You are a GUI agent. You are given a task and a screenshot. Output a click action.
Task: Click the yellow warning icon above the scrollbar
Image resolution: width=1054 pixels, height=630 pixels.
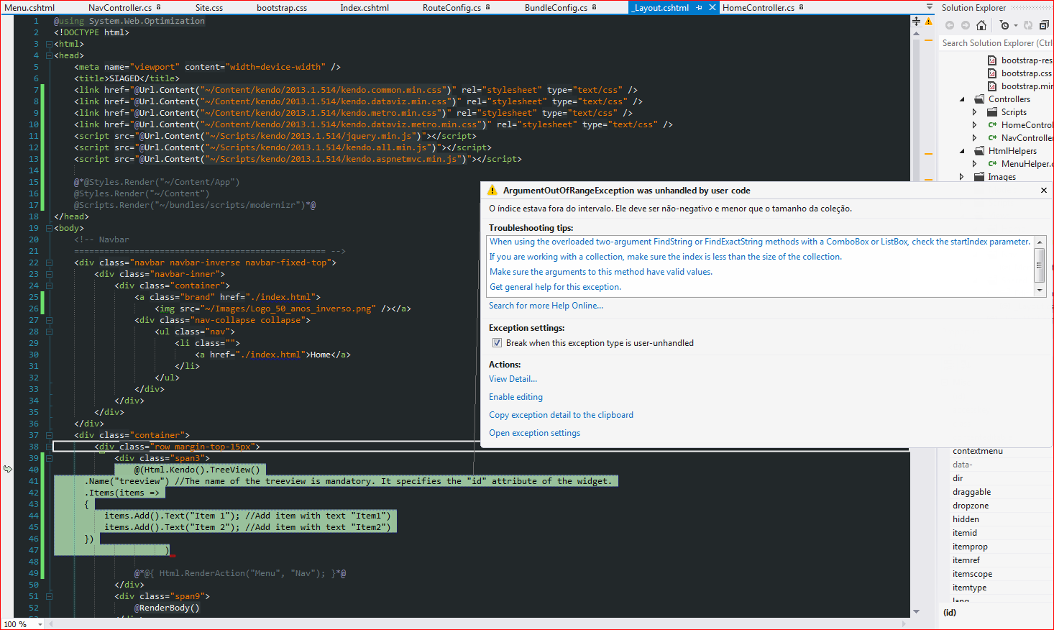[929, 22]
